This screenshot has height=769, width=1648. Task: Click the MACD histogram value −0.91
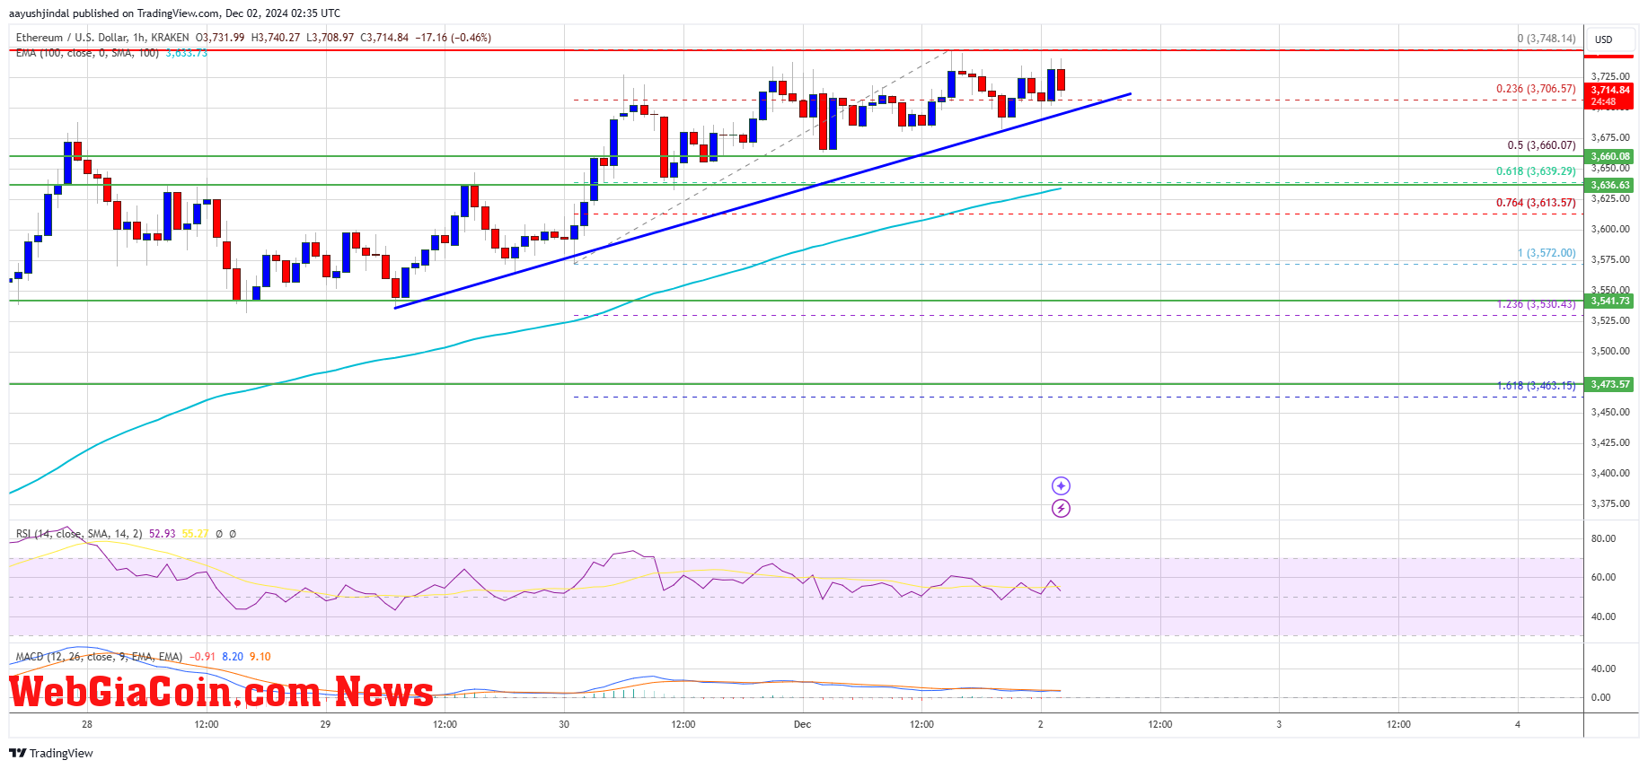pyautogui.click(x=202, y=657)
